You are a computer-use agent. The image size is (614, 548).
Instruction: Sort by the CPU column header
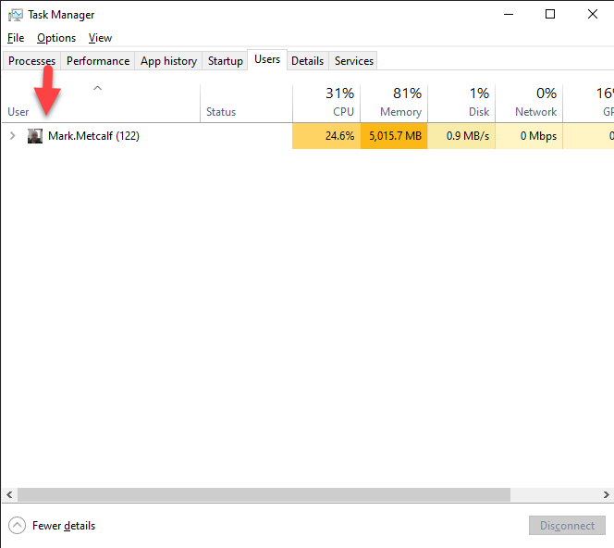click(x=326, y=103)
